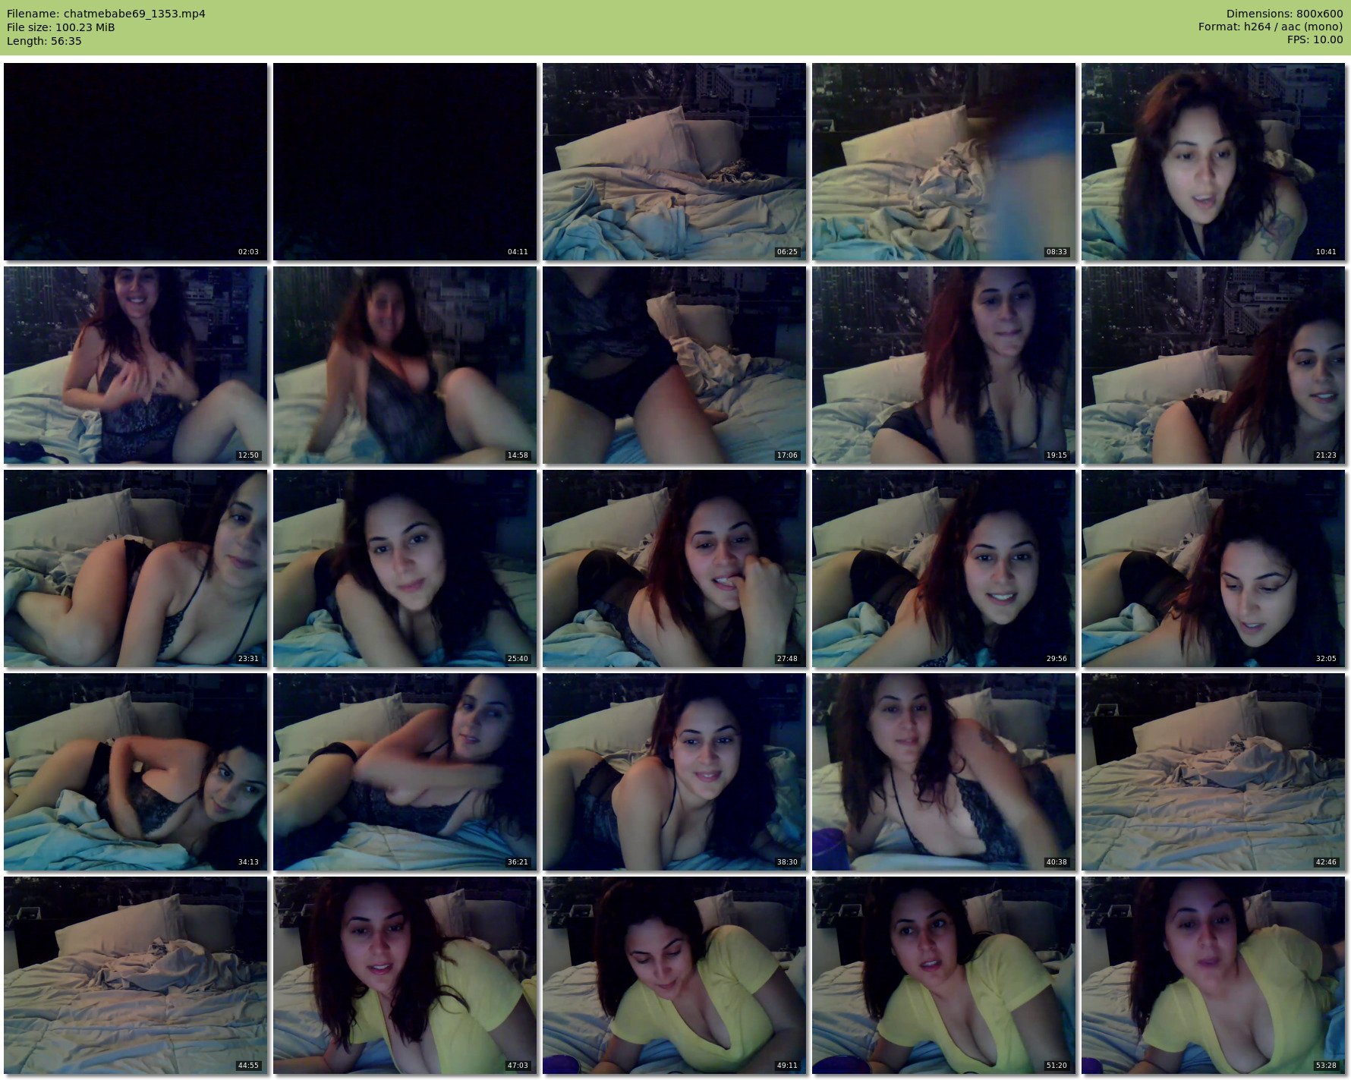Open the frame marked 06:25
This screenshot has width=1351, height=1080.
tap(674, 162)
